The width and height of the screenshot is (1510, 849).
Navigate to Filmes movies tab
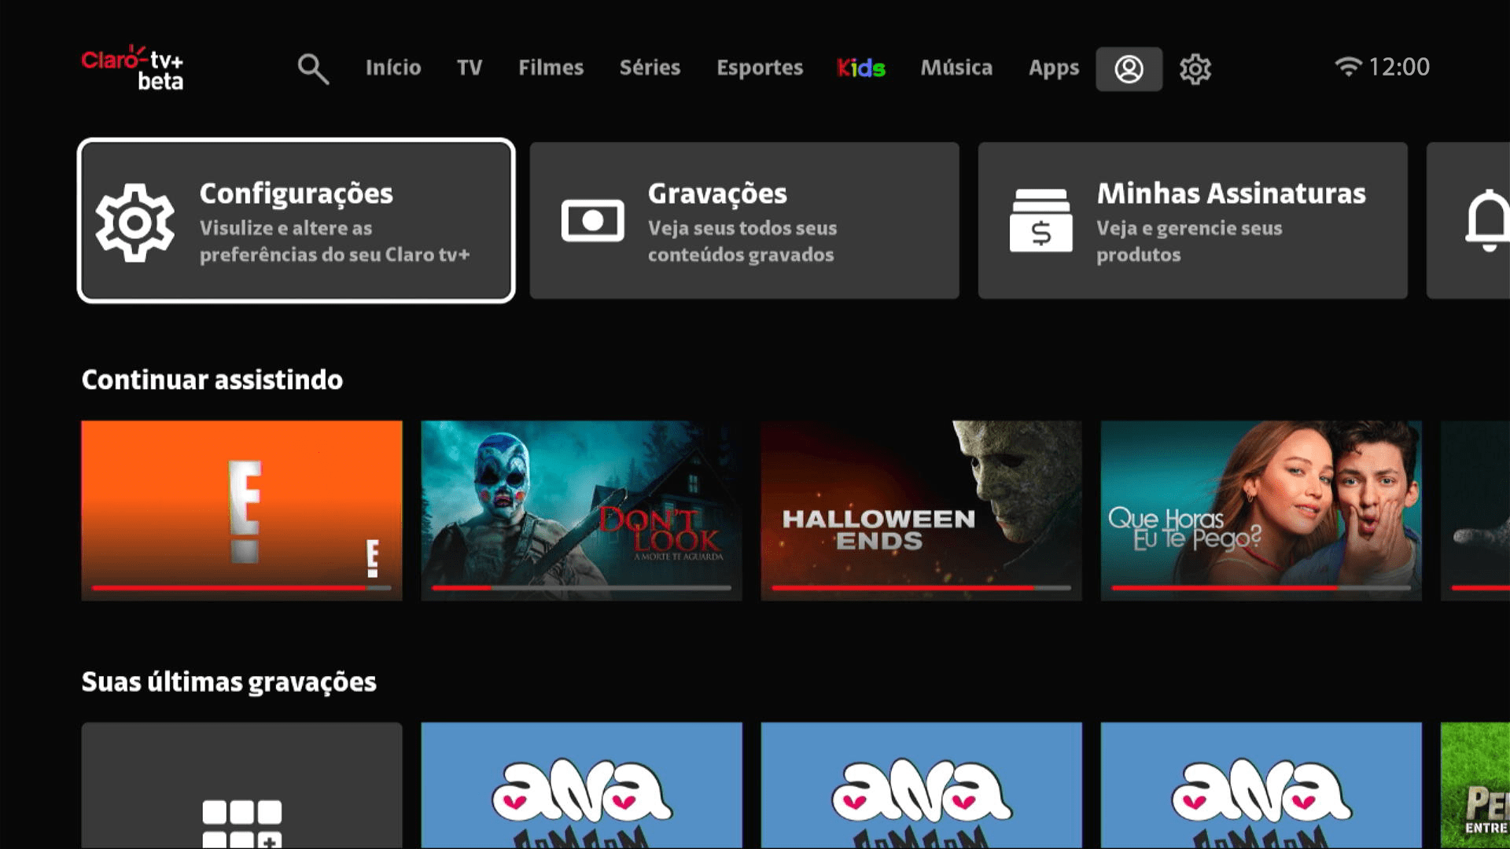550,68
